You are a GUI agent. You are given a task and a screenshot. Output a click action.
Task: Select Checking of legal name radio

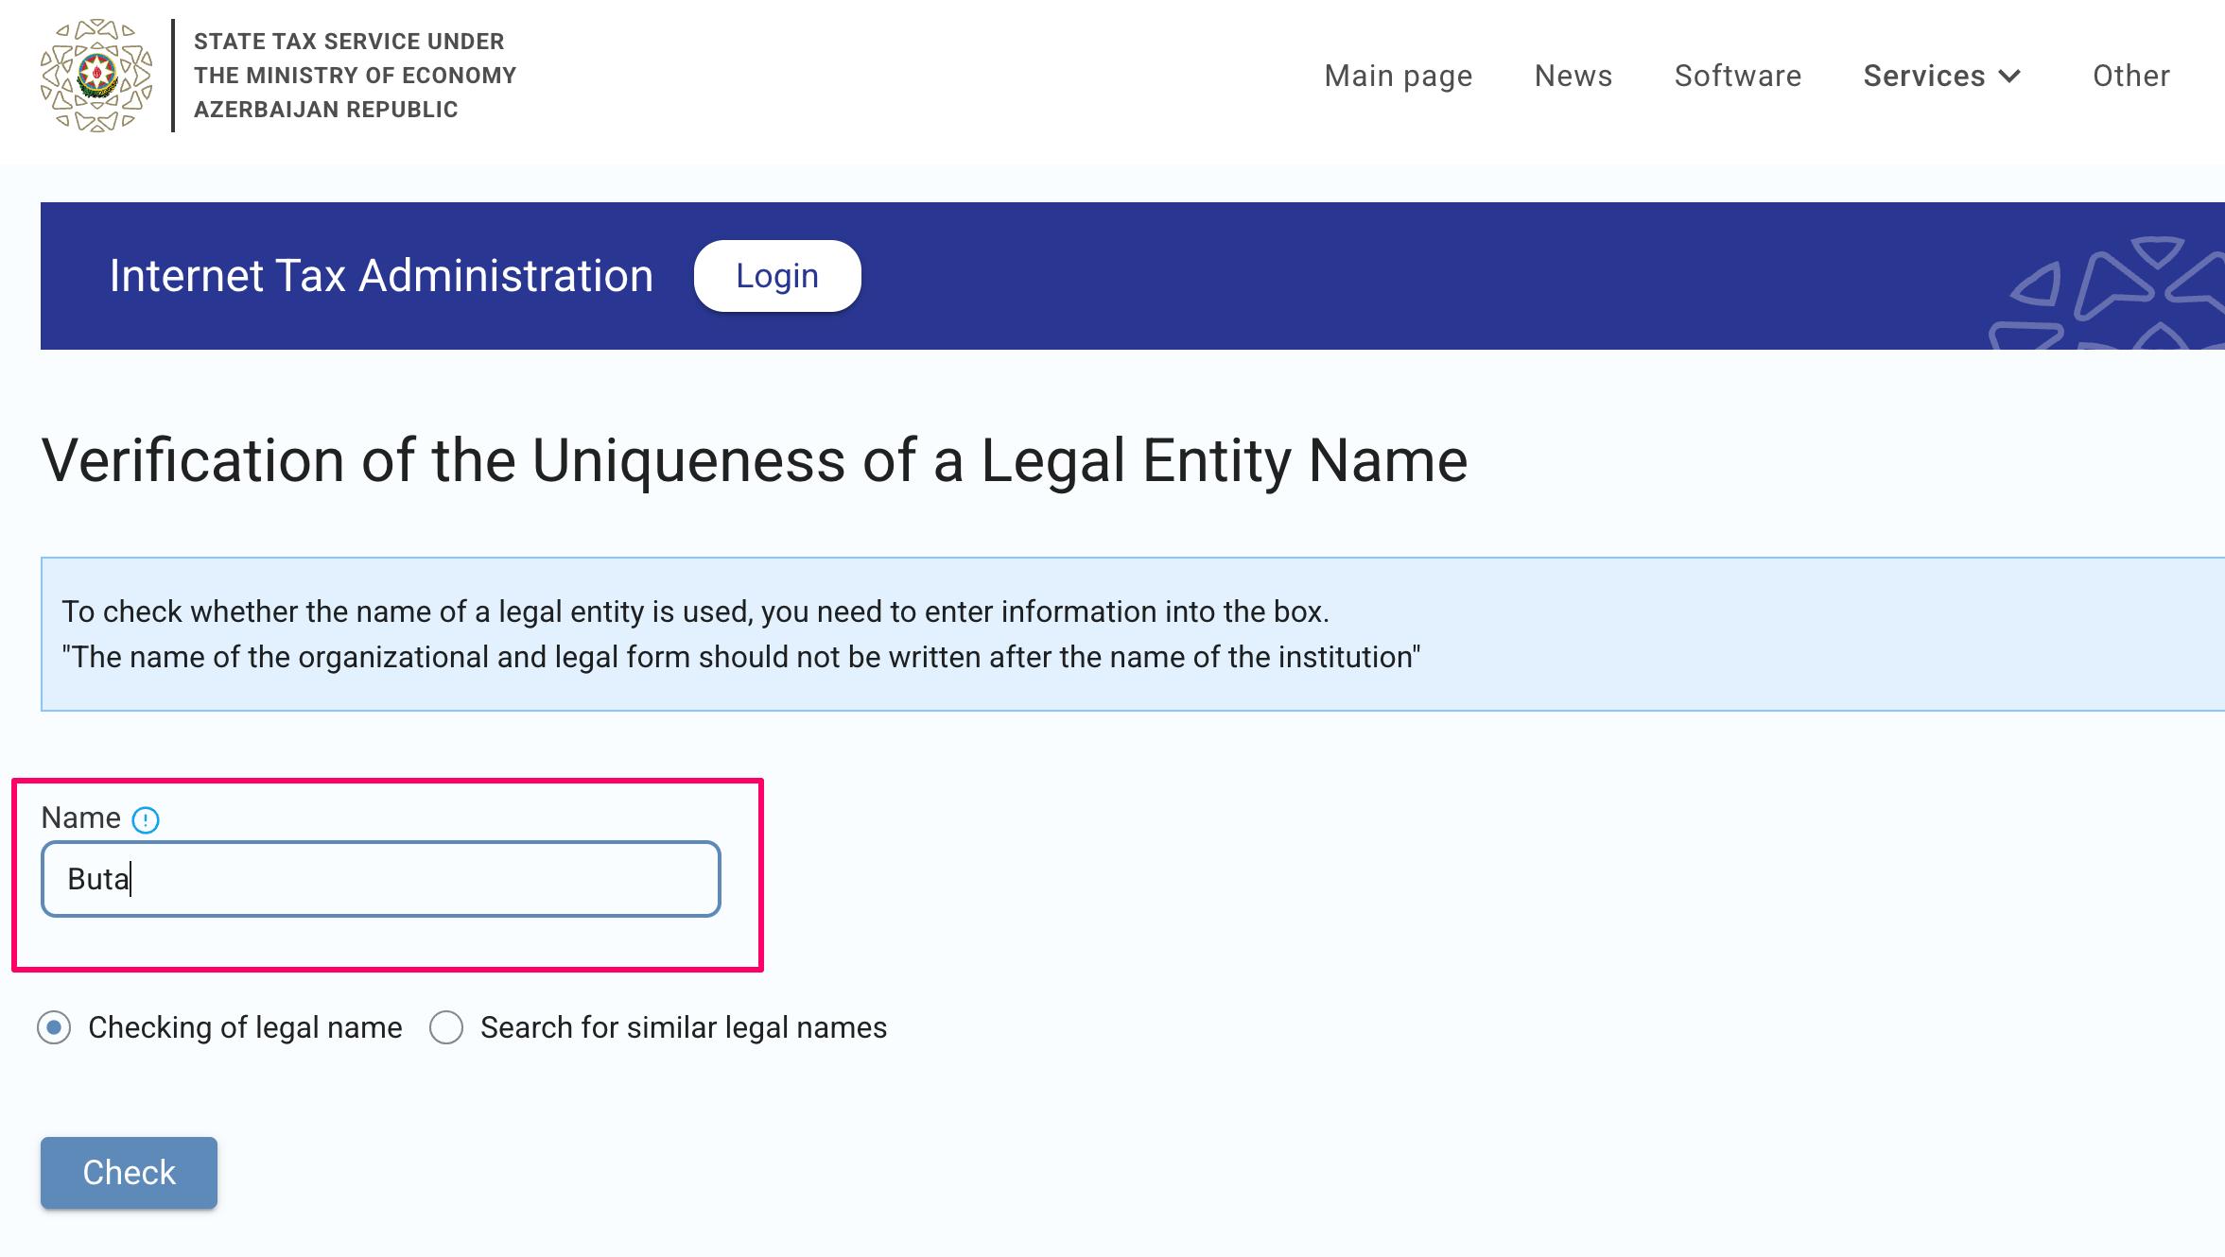point(55,1027)
